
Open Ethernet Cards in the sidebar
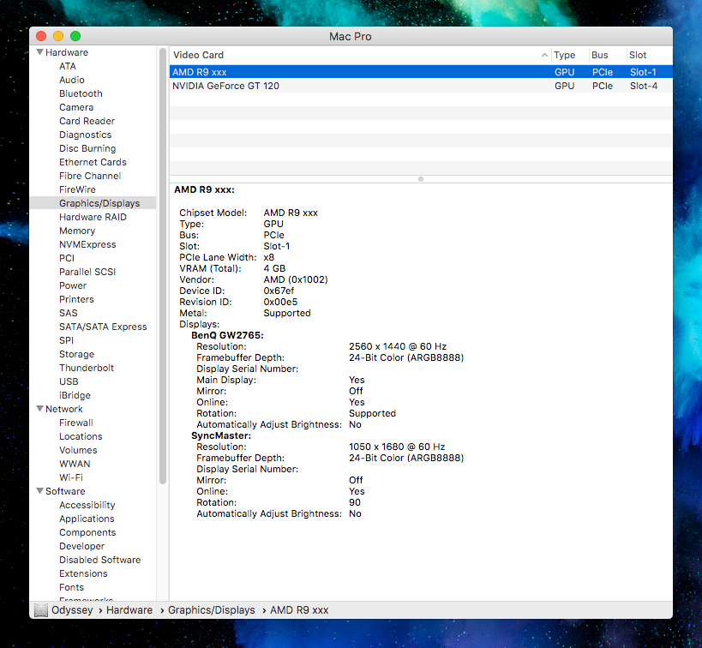tap(93, 162)
